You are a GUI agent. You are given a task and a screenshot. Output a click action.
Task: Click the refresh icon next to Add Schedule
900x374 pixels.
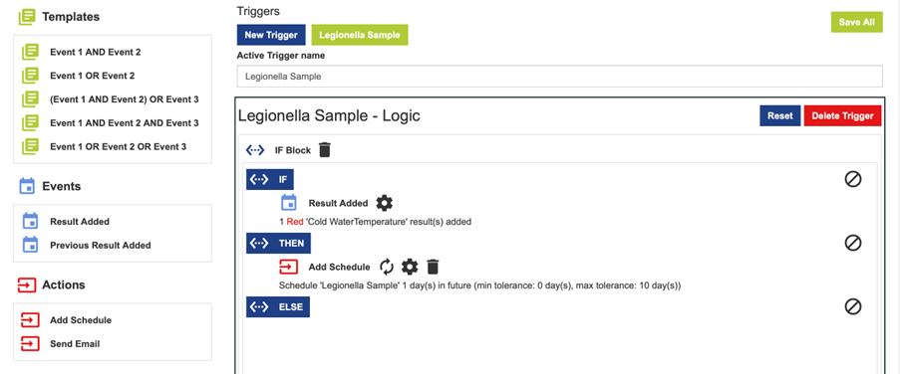tap(387, 267)
